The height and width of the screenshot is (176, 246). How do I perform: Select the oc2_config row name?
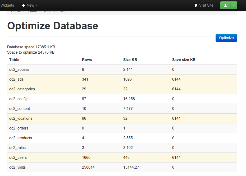pyautogui.click(x=18, y=99)
